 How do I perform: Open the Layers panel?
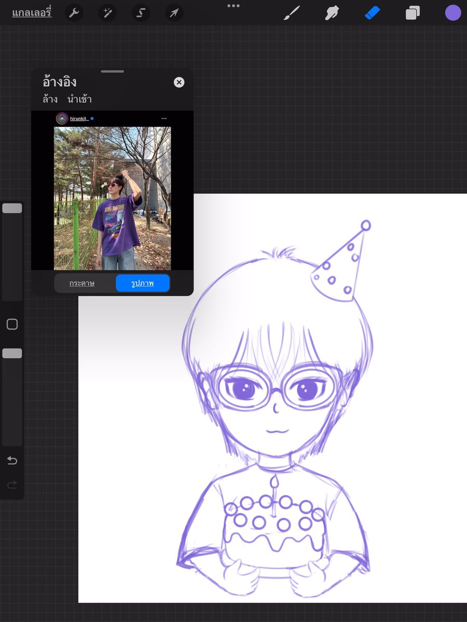pos(413,13)
